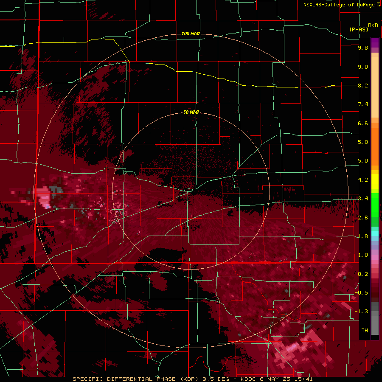Click "SPECIFIC DIFFERENTIAL PHASE (KDP)" in the caption
Image resolution: width=382 pixels, height=382 pixels.
(x=136, y=379)
